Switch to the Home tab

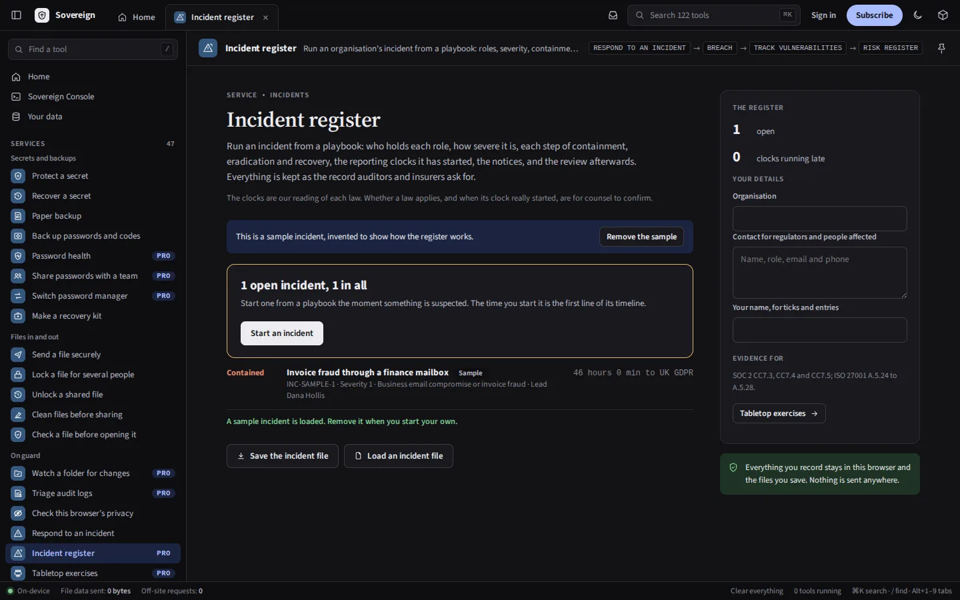click(x=137, y=17)
